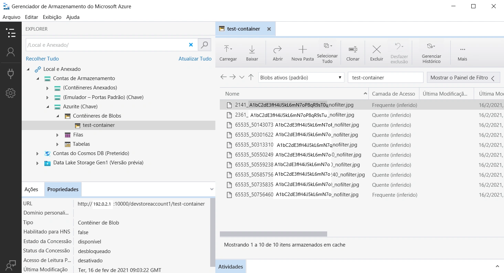Click file icon of 65535_50756460 row
Image resolution: width=504 pixels, height=273 pixels.
point(229,195)
